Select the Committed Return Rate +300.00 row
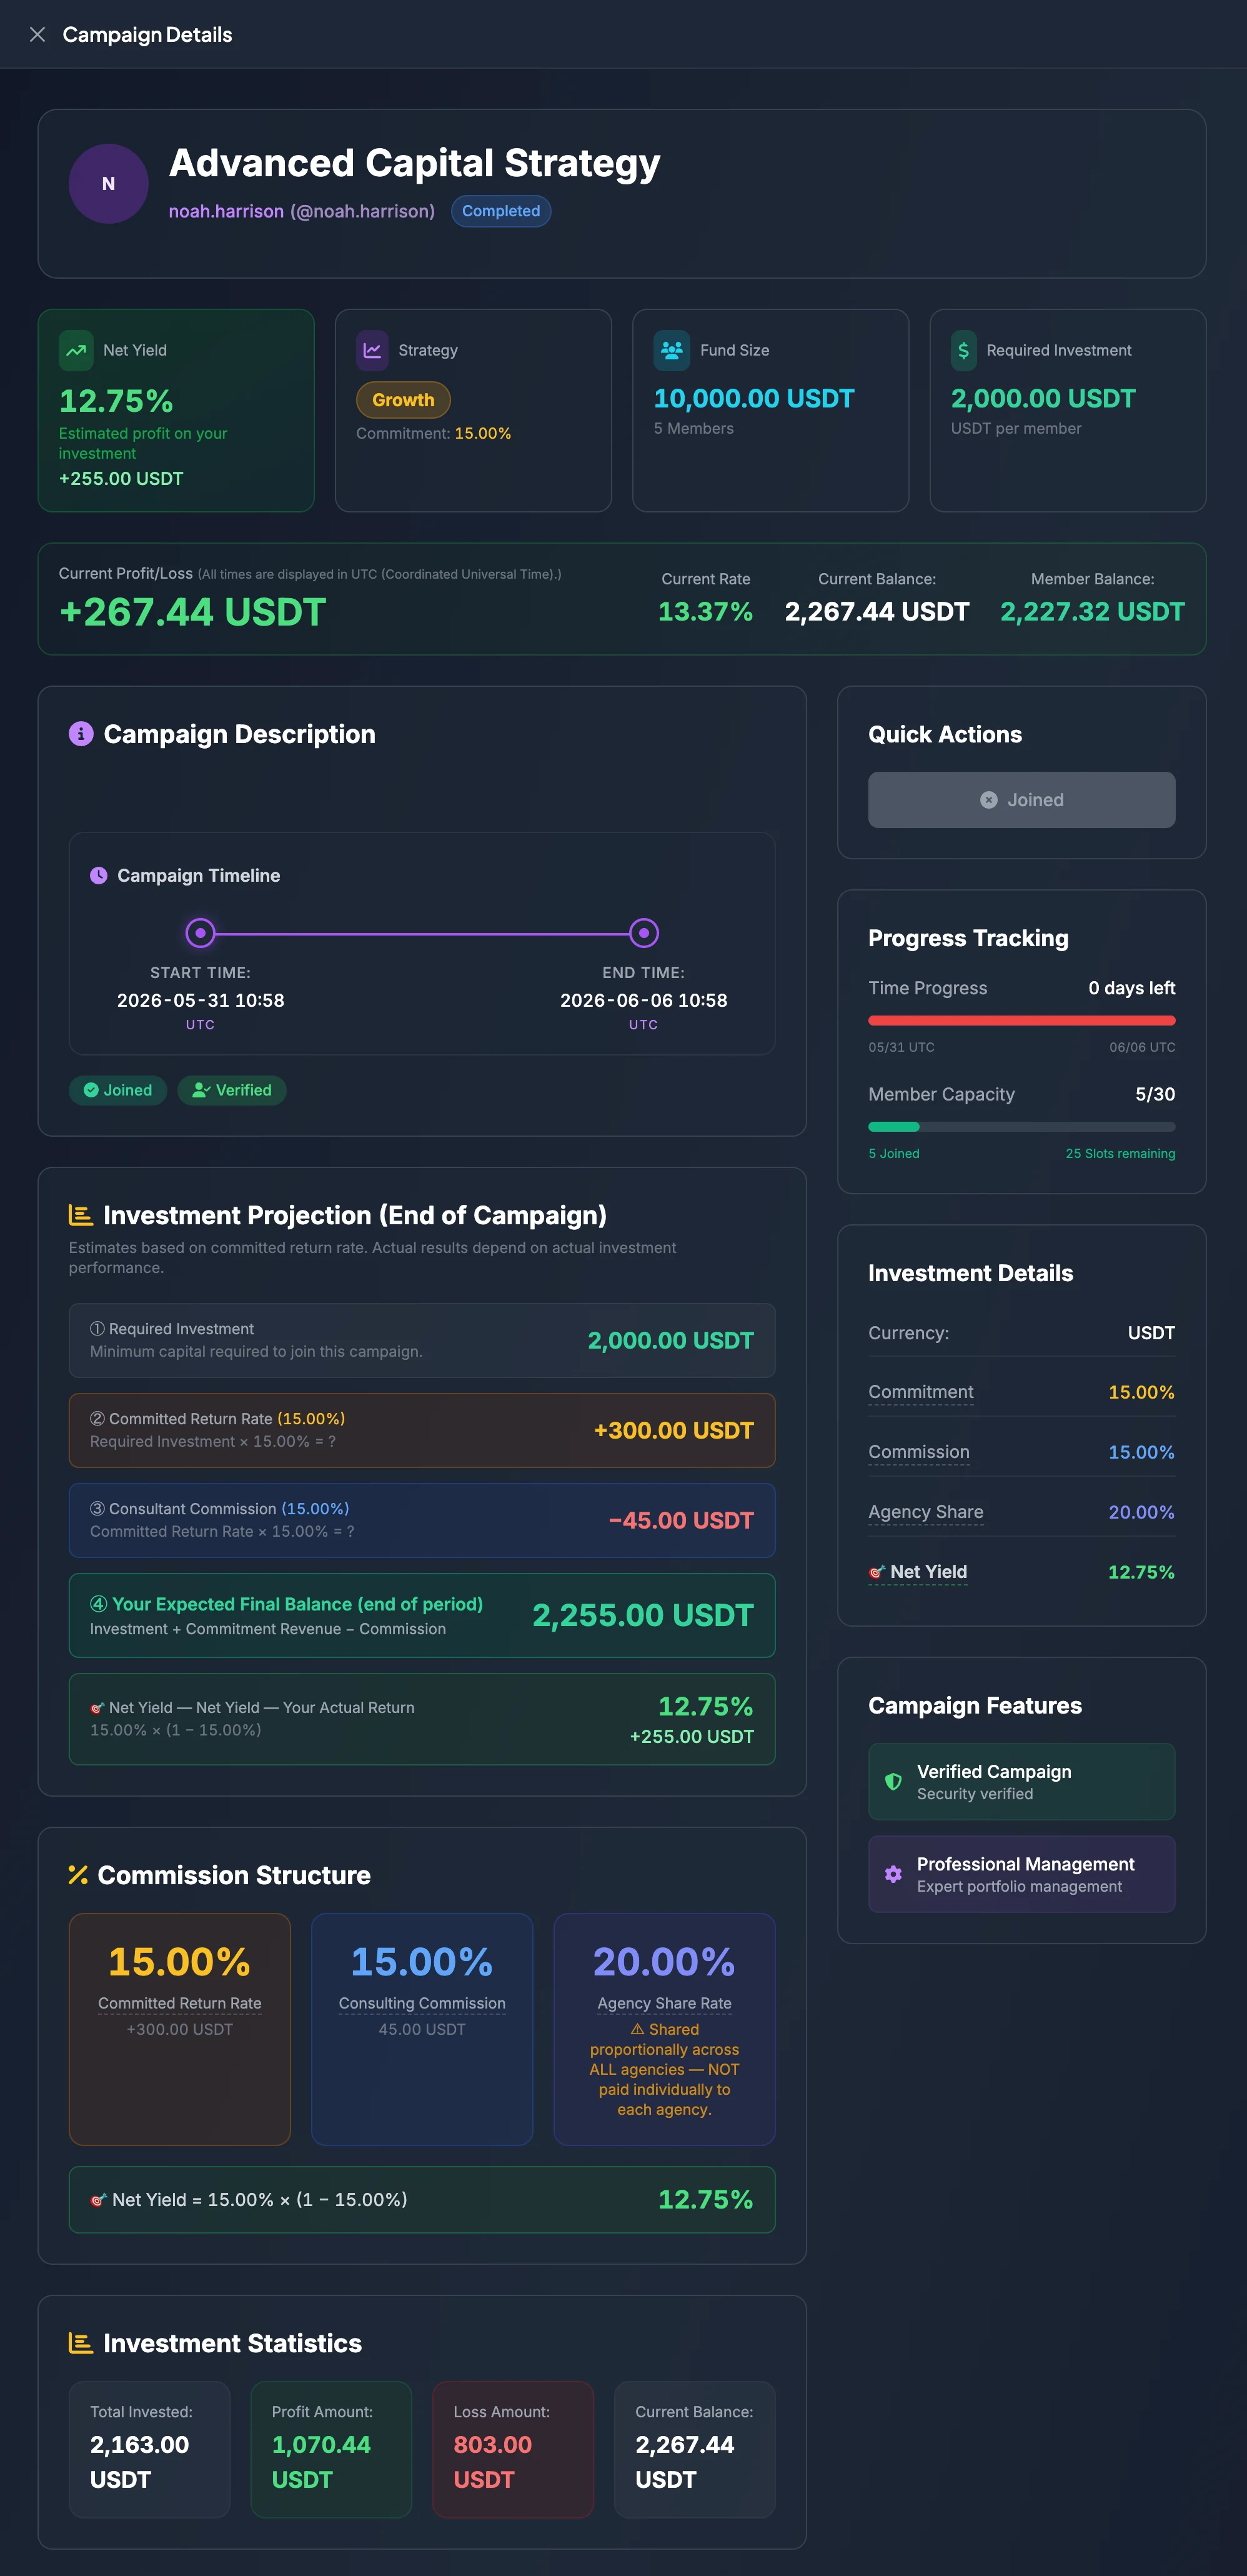 point(422,1430)
